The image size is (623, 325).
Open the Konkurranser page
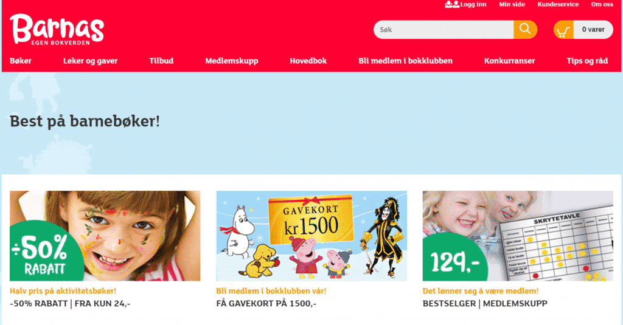pos(509,61)
